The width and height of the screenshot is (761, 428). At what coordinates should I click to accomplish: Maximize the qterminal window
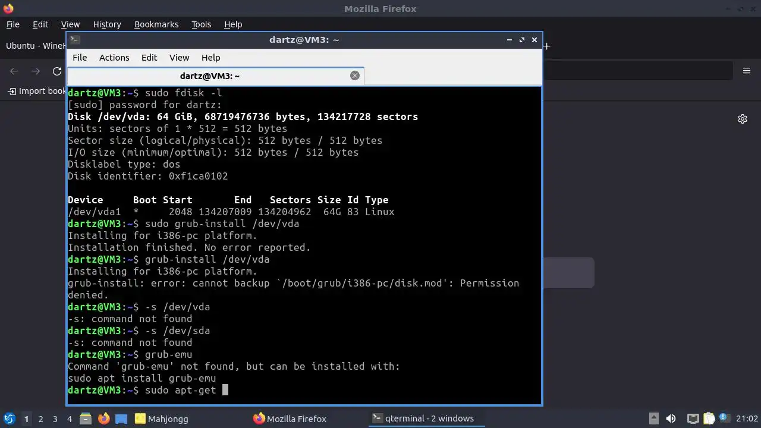[522, 40]
